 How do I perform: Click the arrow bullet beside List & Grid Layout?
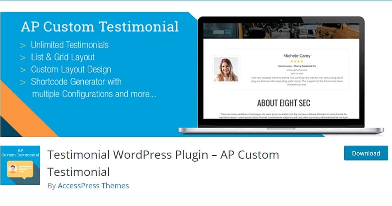point(23,57)
